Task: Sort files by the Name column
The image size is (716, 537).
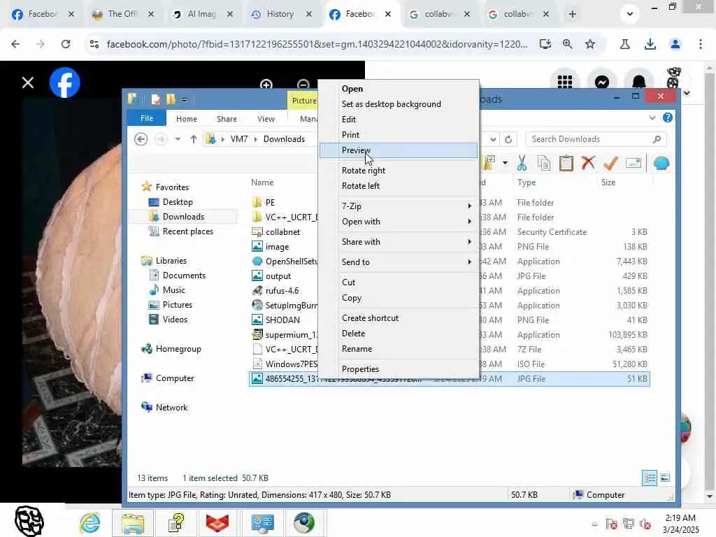Action: [262, 182]
